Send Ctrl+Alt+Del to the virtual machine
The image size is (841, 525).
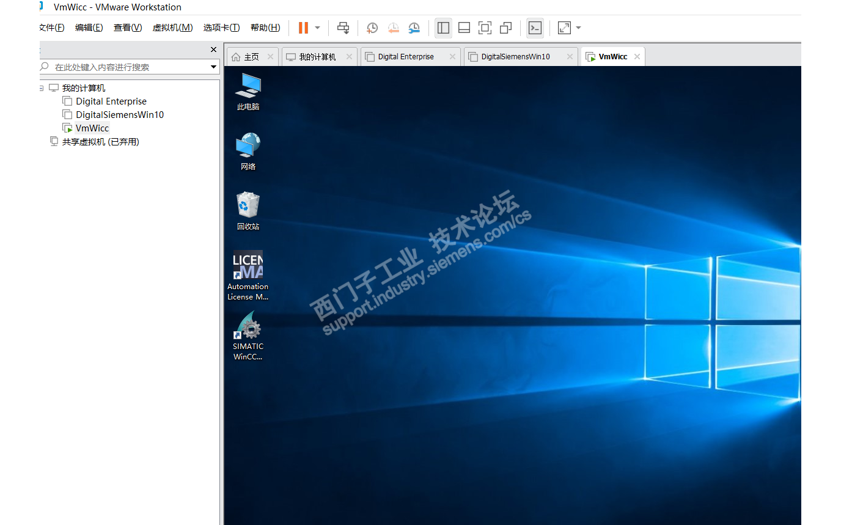point(343,28)
